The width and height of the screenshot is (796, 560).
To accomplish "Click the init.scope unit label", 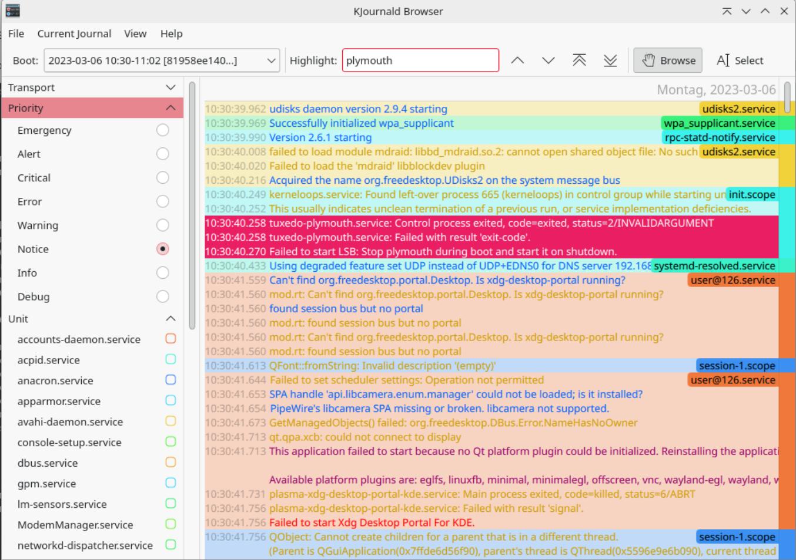I will click(x=752, y=194).
